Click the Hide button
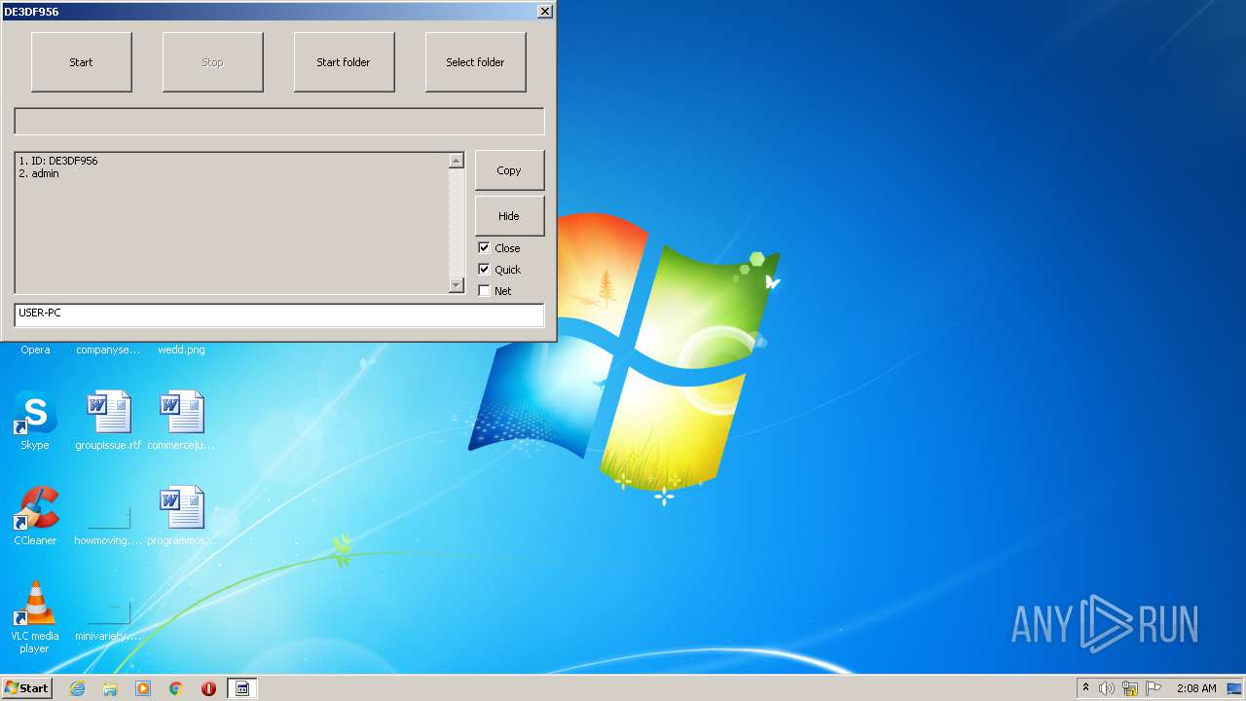 (x=509, y=216)
